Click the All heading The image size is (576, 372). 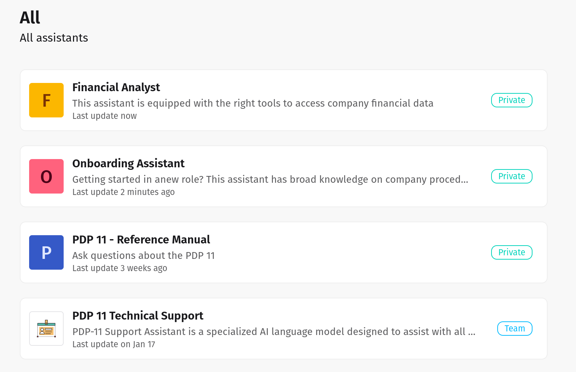click(29, 17)
